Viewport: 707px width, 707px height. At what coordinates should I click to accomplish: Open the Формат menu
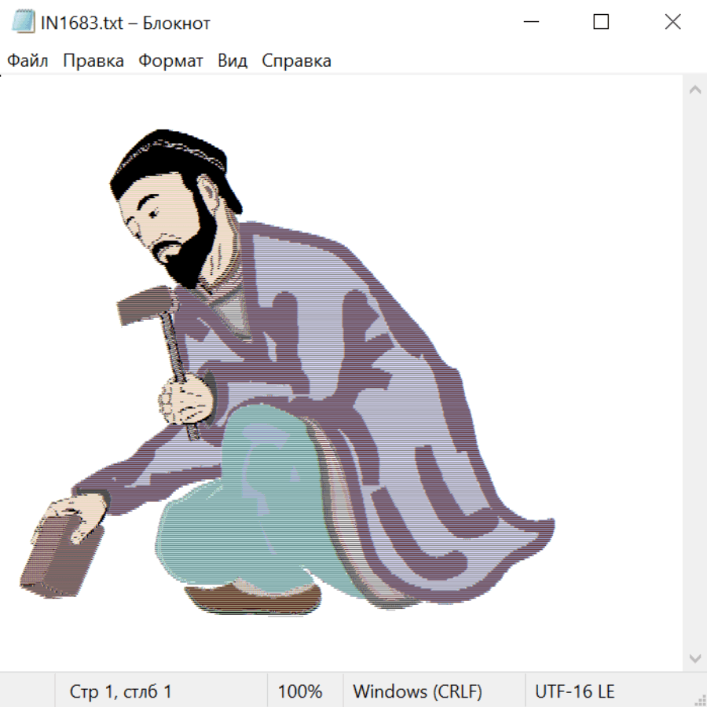170,60
